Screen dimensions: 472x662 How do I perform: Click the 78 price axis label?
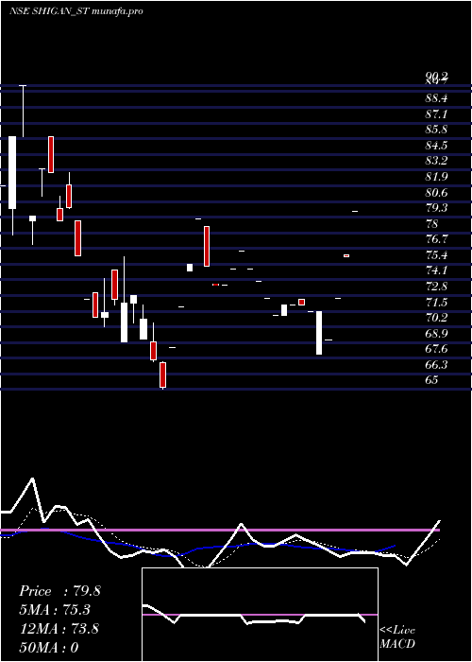tap(432, 223)
